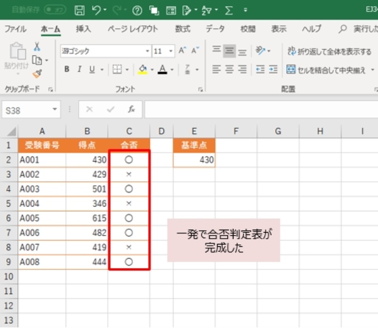Click the Increase Indent icon

[x=273, y=69]
